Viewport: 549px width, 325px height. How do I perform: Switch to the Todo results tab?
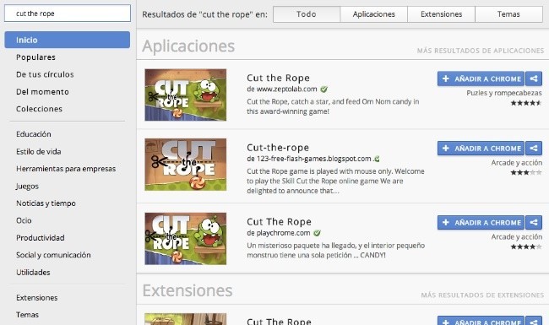click(307, 14)
